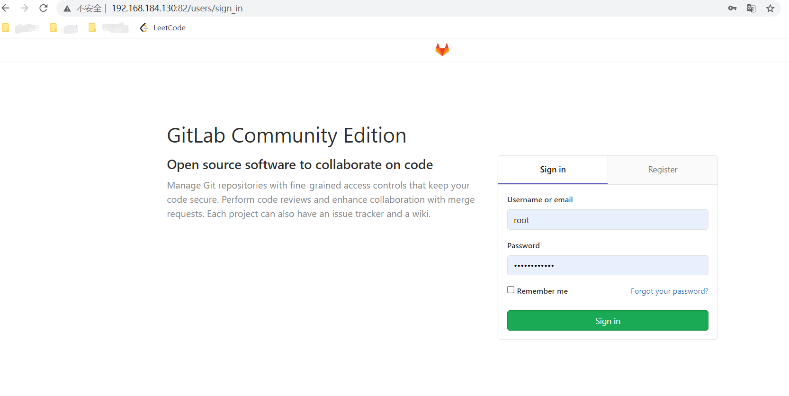Screen dimensions: 789x396
Task: Click the GitLab fox logo
Action: 442,49
